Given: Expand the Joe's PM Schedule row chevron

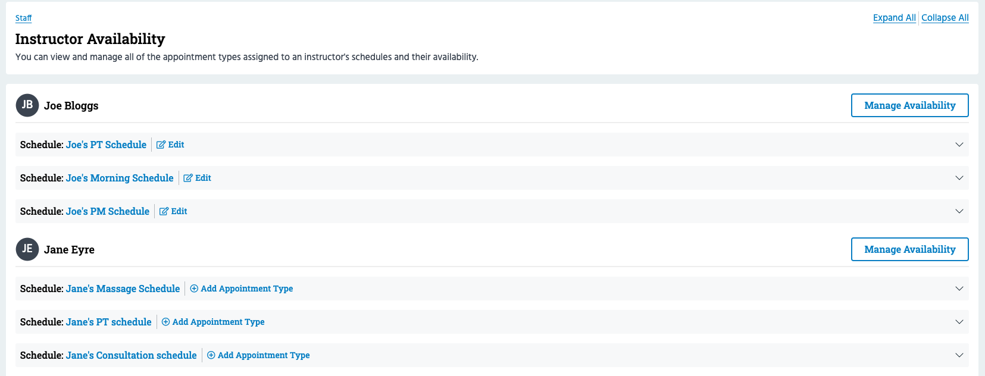Looking at the screenshot, I should click(959, 211).
